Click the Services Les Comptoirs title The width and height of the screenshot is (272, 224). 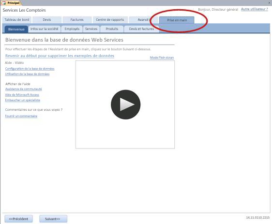tap(24, 10)
